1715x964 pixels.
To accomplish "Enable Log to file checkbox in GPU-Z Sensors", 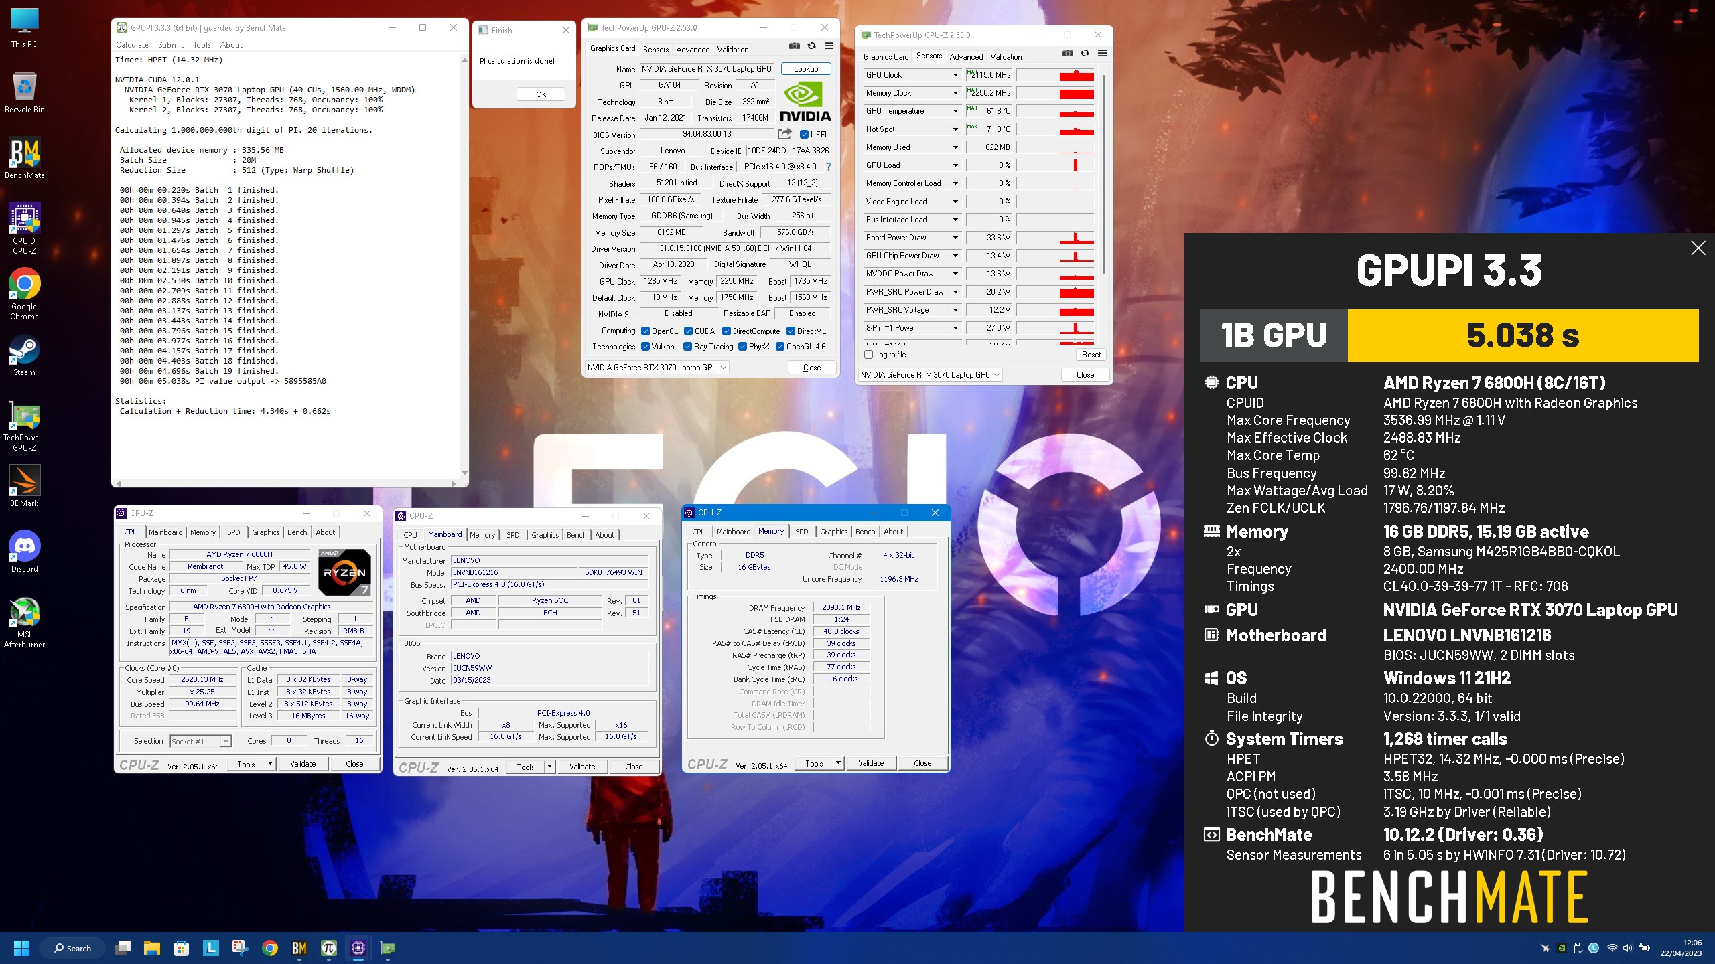I will coord(869,355).
